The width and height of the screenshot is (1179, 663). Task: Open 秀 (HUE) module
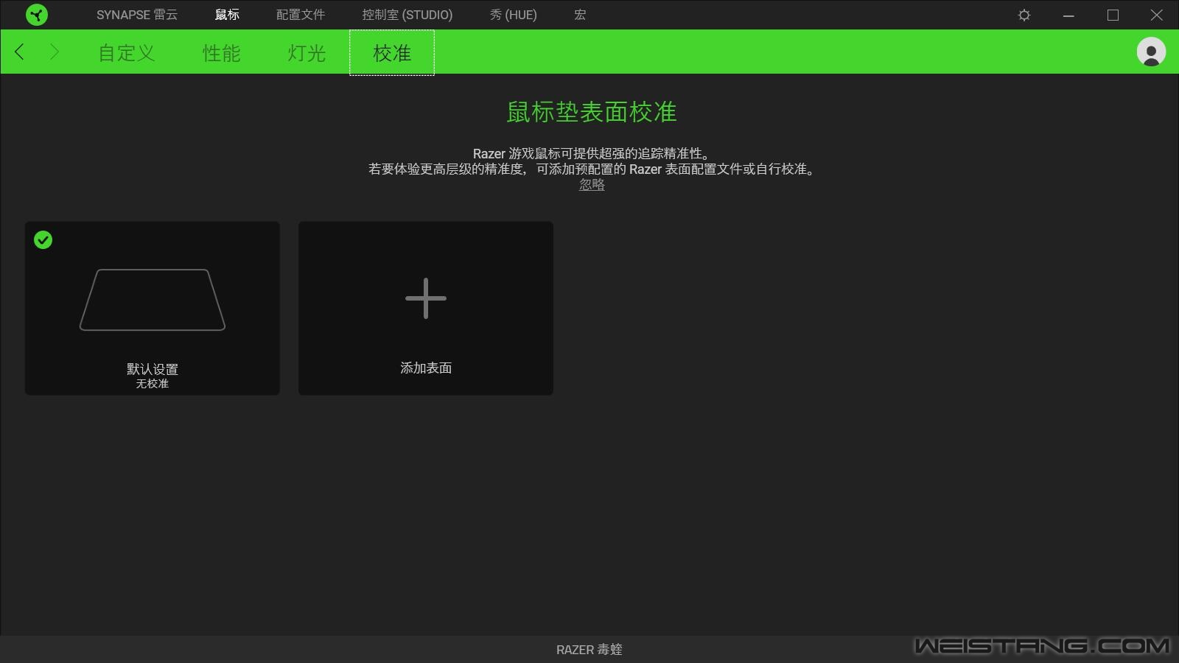[514, 15]
